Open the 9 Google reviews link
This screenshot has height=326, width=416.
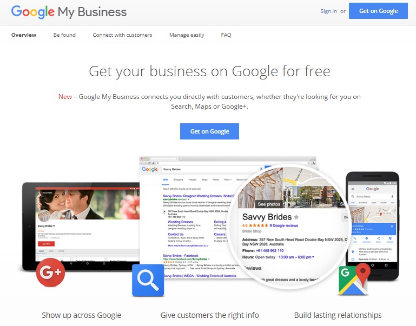(x=284, y=225)
